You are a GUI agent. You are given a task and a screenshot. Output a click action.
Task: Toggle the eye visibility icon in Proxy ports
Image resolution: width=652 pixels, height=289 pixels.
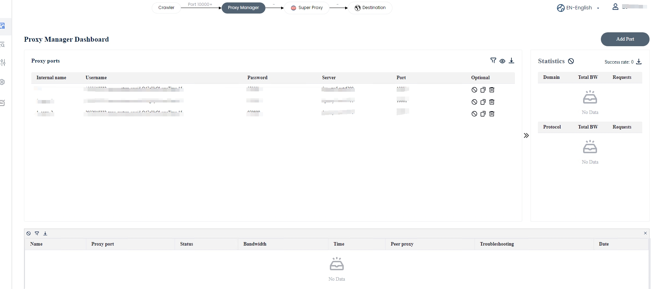coord(502,61)
